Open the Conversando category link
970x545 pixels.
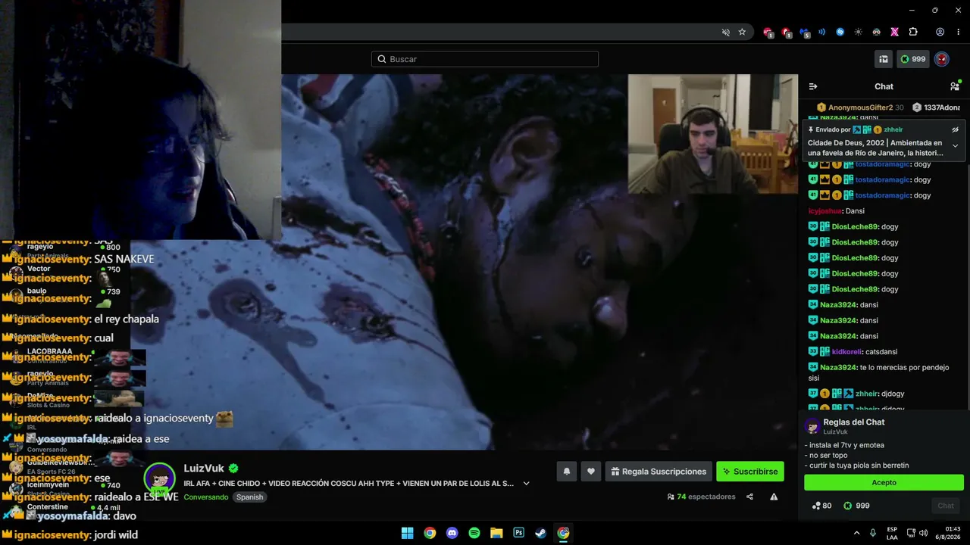click(205, 497)
